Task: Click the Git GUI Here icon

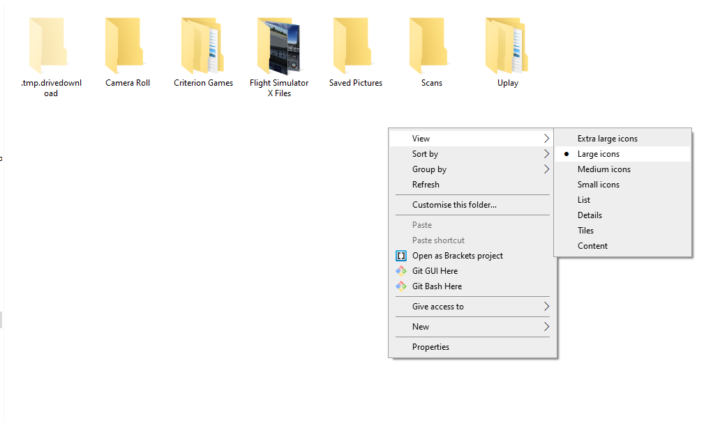Action: click(401, 271)
